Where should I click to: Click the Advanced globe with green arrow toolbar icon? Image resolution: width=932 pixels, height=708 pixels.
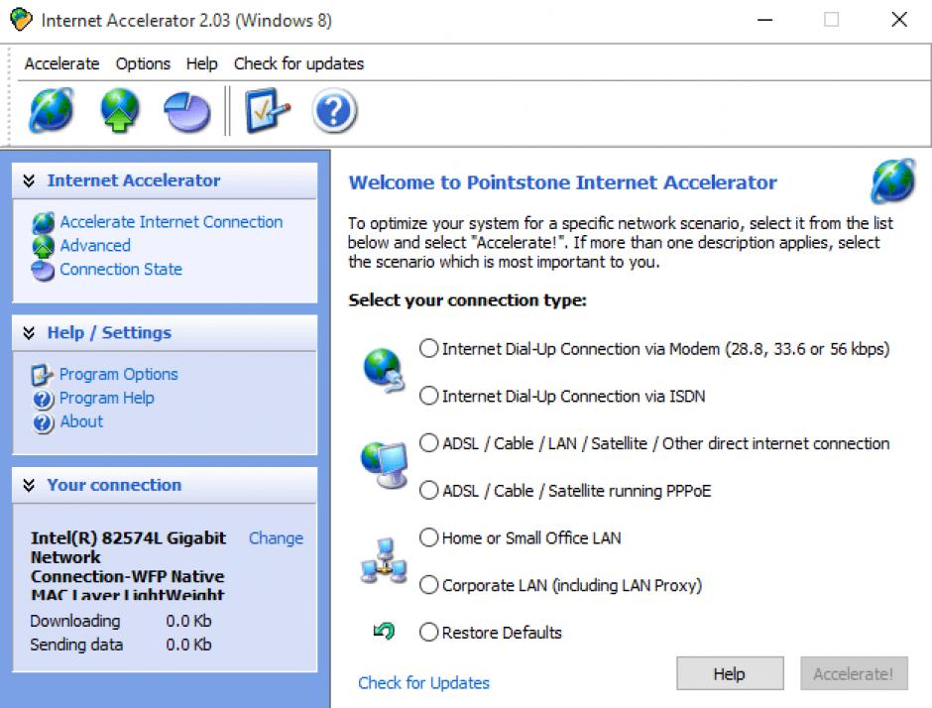tap(119, 110)
